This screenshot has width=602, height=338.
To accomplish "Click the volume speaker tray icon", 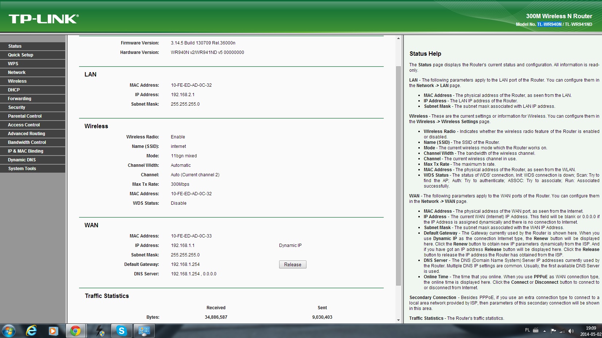I will (x=571, y=331).
